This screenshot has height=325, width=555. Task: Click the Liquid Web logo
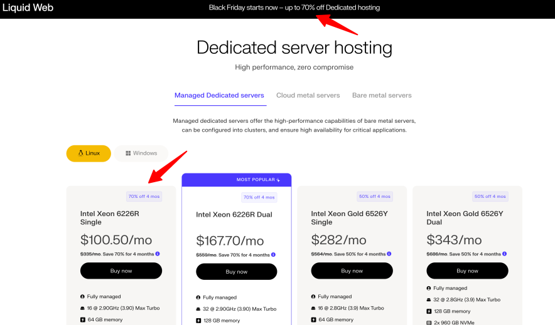28,8
